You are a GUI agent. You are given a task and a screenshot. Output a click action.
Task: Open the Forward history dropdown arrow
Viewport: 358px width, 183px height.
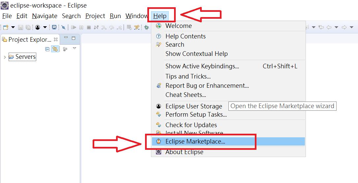point(351,28)
